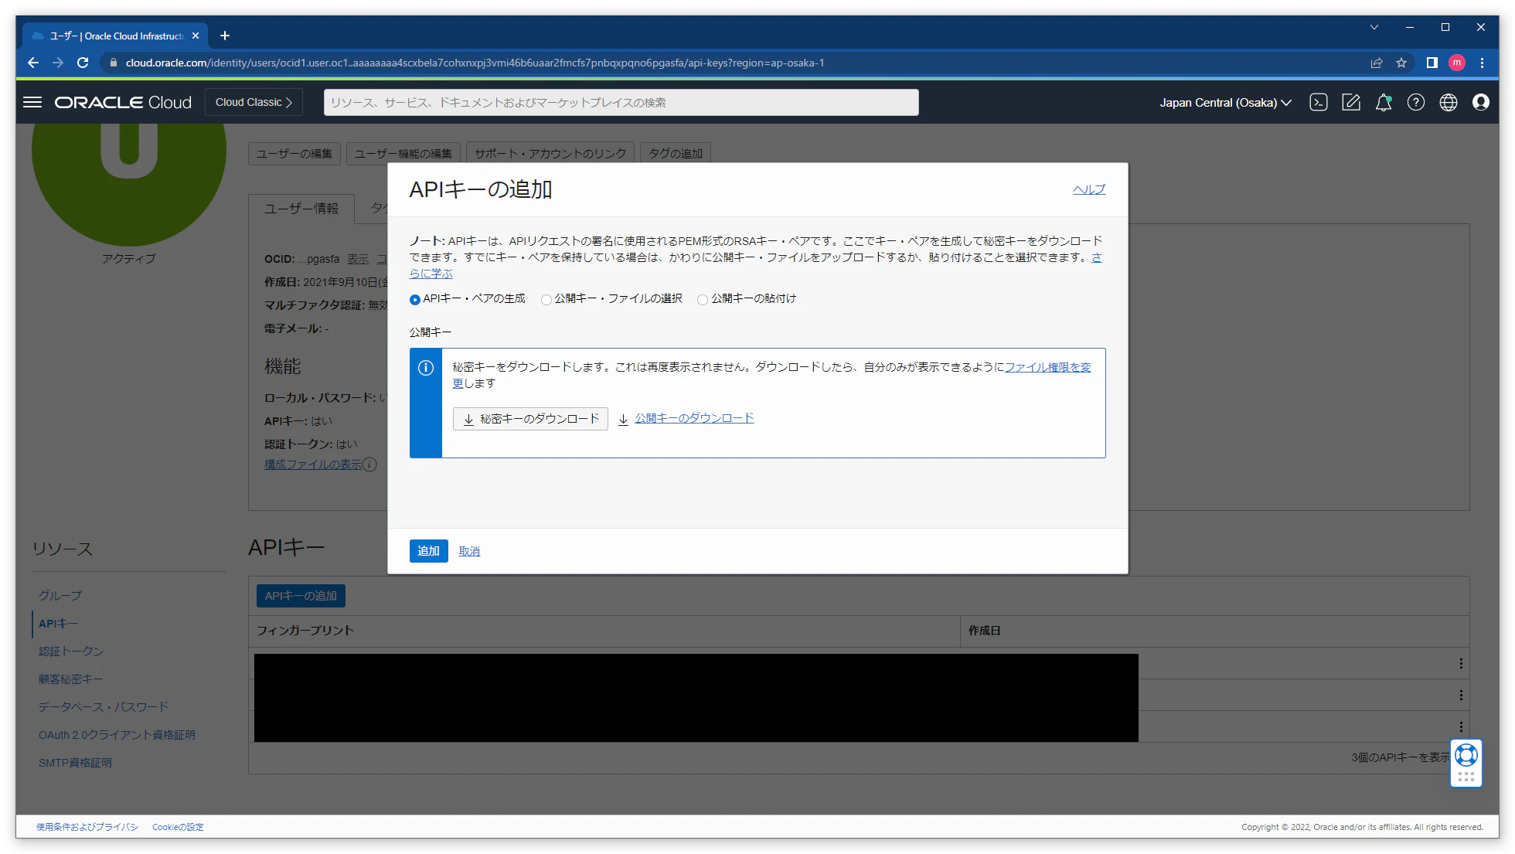Viewport: 1515px width, 854px height.
Task: Click the ORACLE Cloud logo
Action: 123,102
